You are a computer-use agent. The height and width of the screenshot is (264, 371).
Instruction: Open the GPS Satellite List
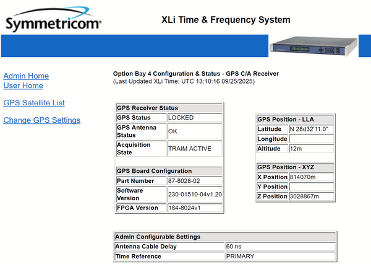tap(34, 103)
